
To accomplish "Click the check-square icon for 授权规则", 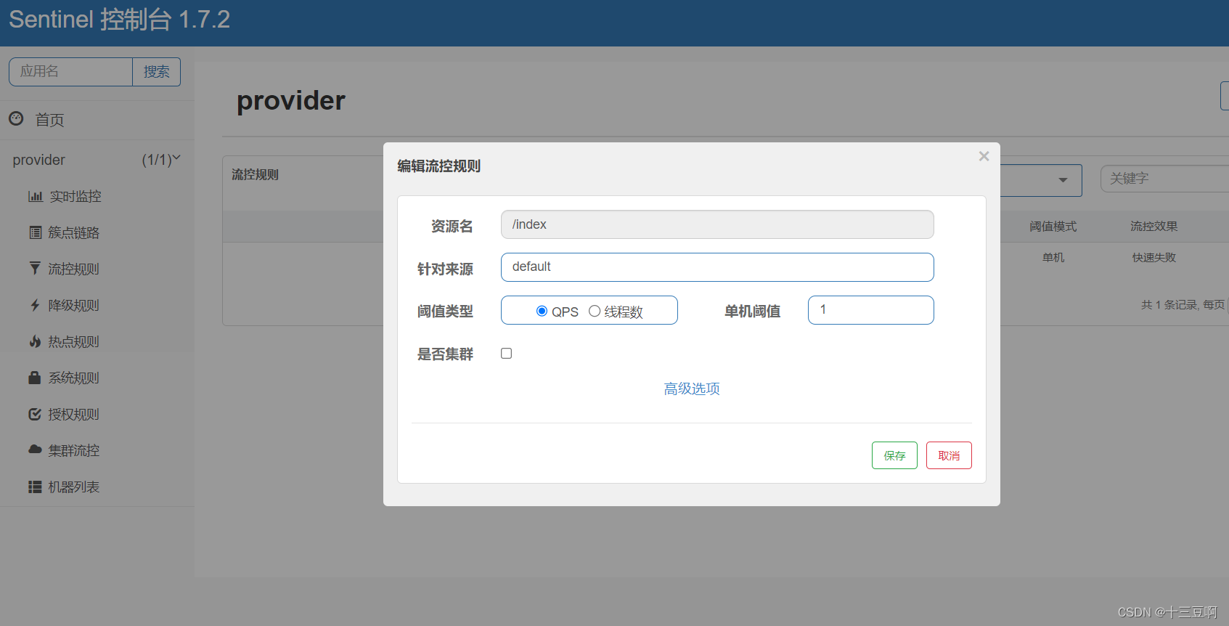I will point(35,414).
